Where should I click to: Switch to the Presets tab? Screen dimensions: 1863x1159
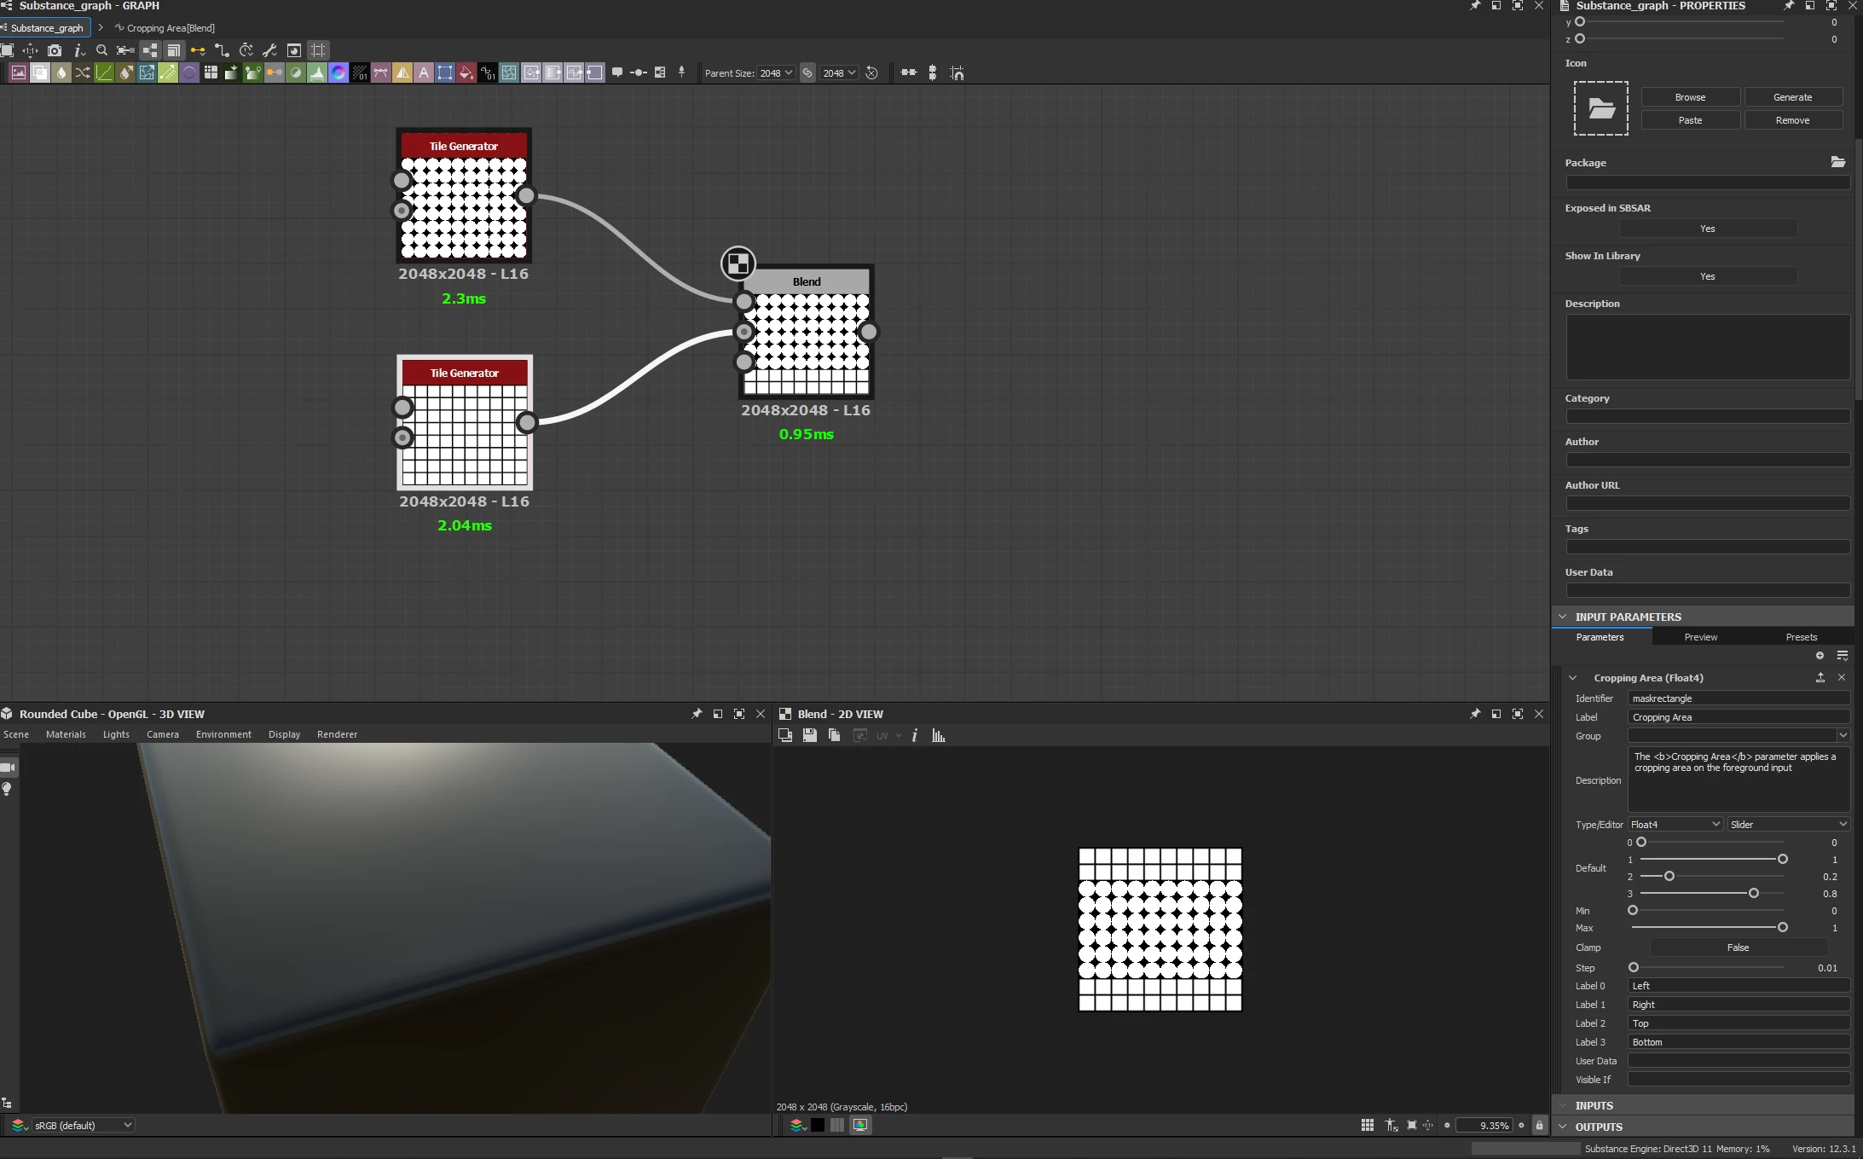coord(1801,637)
